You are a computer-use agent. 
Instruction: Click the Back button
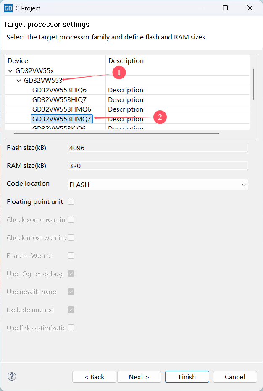coord(94,377)
